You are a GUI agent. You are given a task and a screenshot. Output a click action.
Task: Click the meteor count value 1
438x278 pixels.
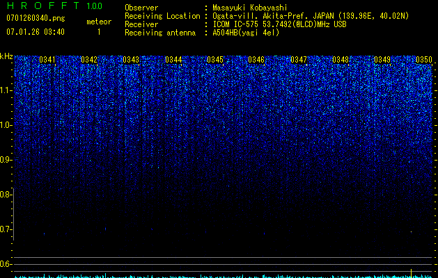[x=99, y=32]
